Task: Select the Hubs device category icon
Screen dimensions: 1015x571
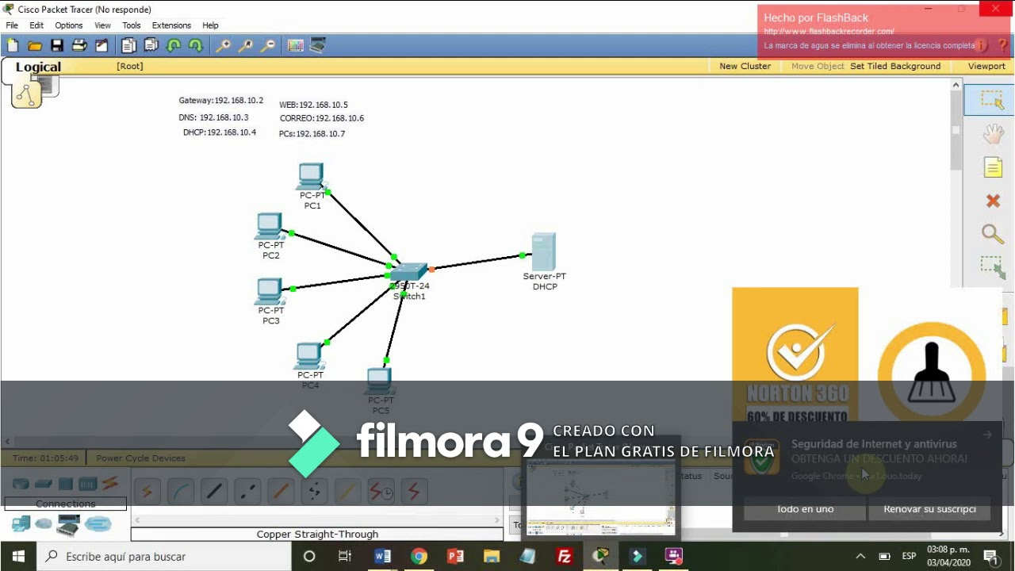Action: click(x=65, y=483)
